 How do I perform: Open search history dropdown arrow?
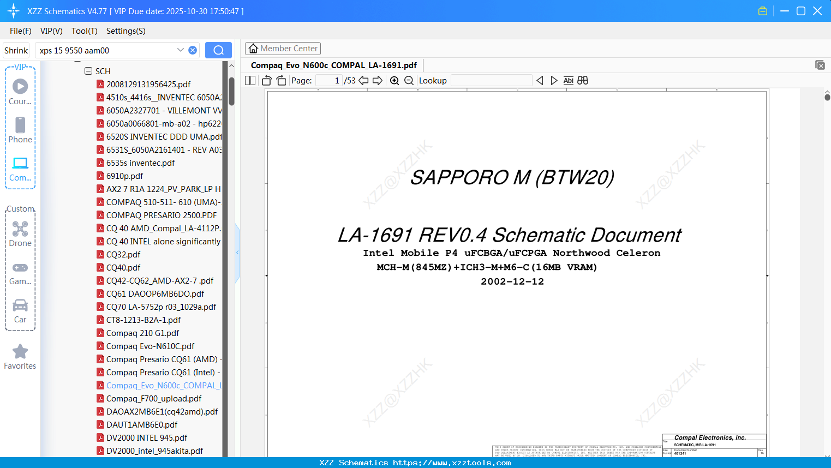pyautogui.click(x=181, y=50)
